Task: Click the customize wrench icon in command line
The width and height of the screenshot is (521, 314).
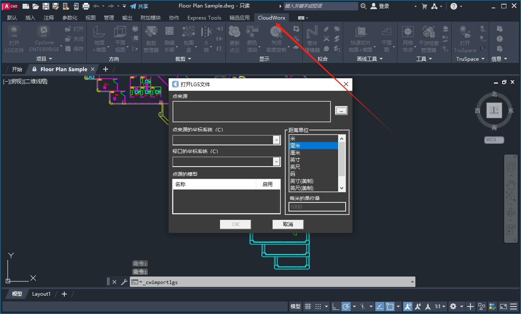Action: (124, 282)
